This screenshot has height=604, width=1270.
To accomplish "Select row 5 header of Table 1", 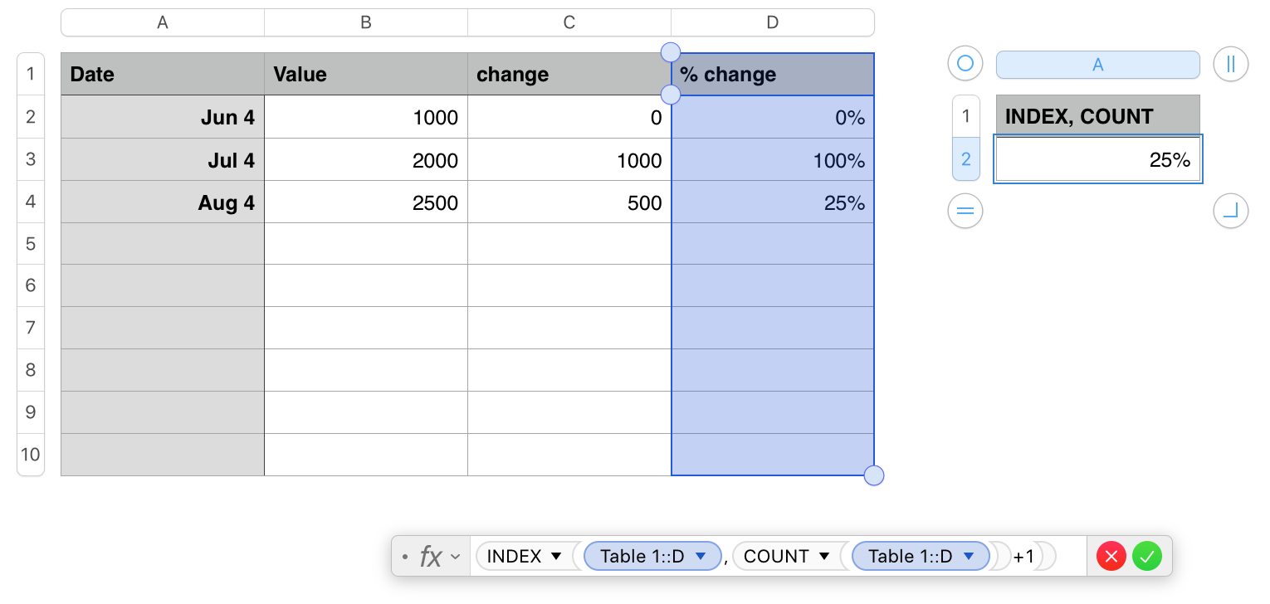I will click(31, 243).
